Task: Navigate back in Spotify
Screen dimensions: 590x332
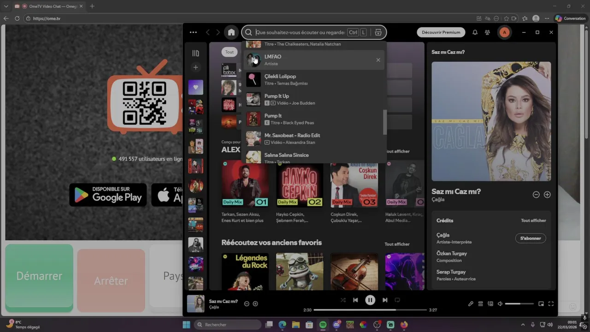Action: (208, 32)
